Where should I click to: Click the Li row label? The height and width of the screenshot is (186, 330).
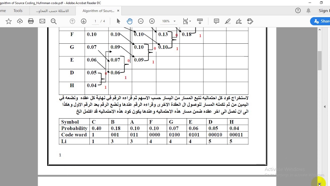click(x=64, y=141)
